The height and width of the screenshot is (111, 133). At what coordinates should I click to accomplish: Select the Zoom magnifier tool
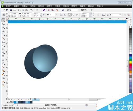[3, 31]
